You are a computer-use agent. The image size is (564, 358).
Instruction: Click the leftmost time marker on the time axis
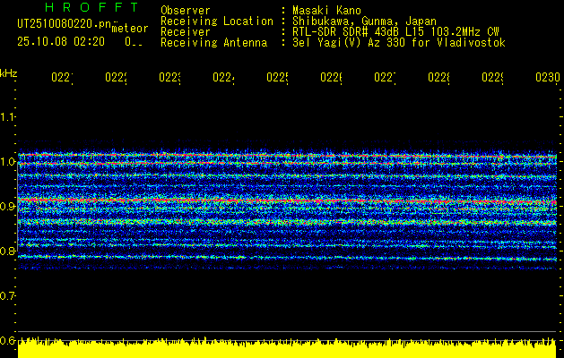click(62, 79)
